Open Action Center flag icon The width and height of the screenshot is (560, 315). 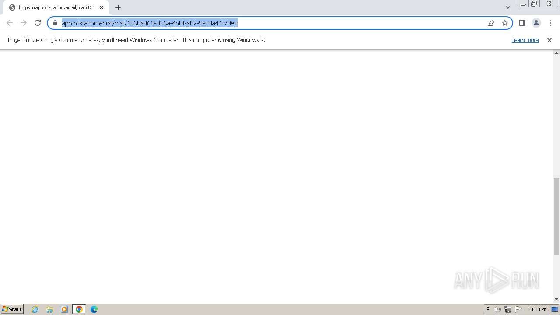point(518,309)
